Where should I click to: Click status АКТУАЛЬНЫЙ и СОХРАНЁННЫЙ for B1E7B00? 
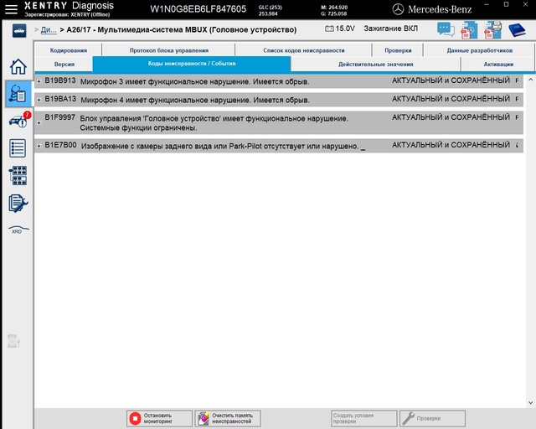click(x=451, y=145)
